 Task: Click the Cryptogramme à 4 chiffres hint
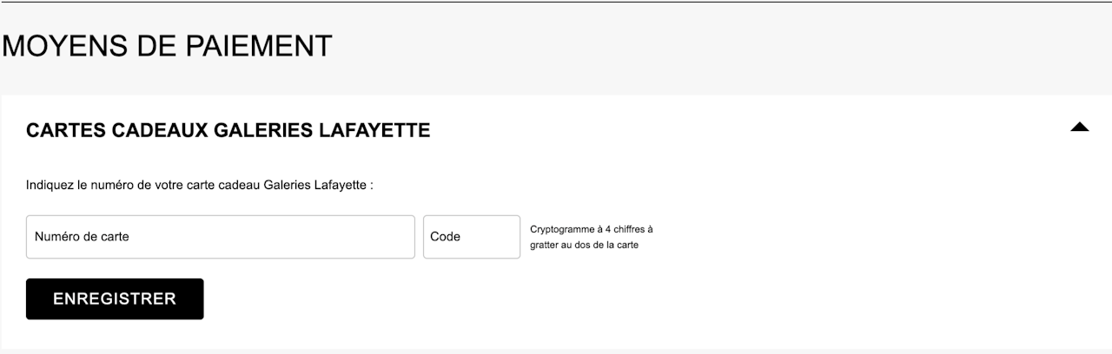point(591,230)
